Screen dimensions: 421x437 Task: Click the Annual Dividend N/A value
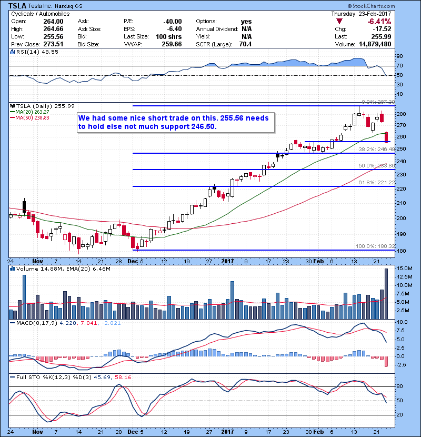tap(247, 29)
